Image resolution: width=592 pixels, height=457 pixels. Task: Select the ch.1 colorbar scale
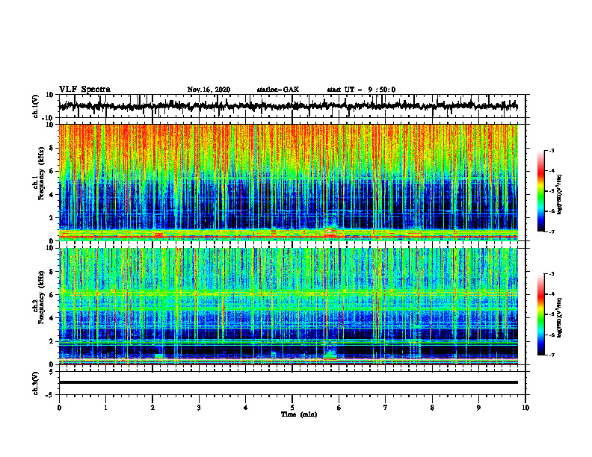click(x=541, y=191)
